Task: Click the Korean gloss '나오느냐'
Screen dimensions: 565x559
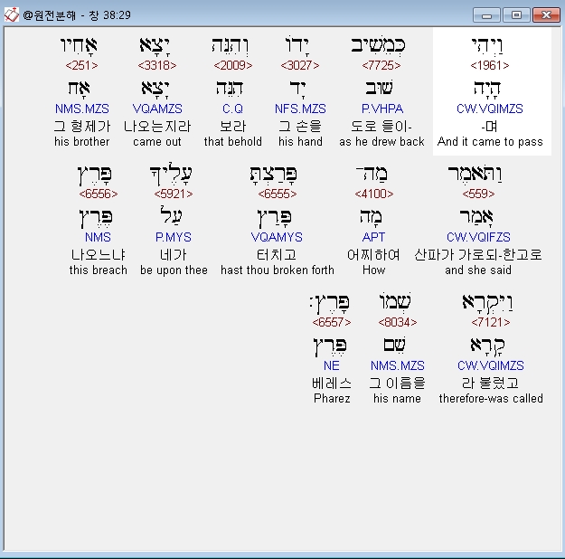Action: tap(98, 254)
